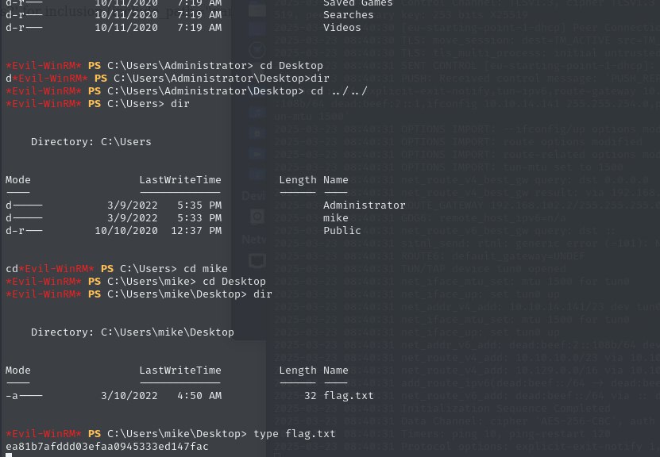Select the d-r--- mode of the Public row
This screenshot has width=660, height=457.
[x=24, y=230]
